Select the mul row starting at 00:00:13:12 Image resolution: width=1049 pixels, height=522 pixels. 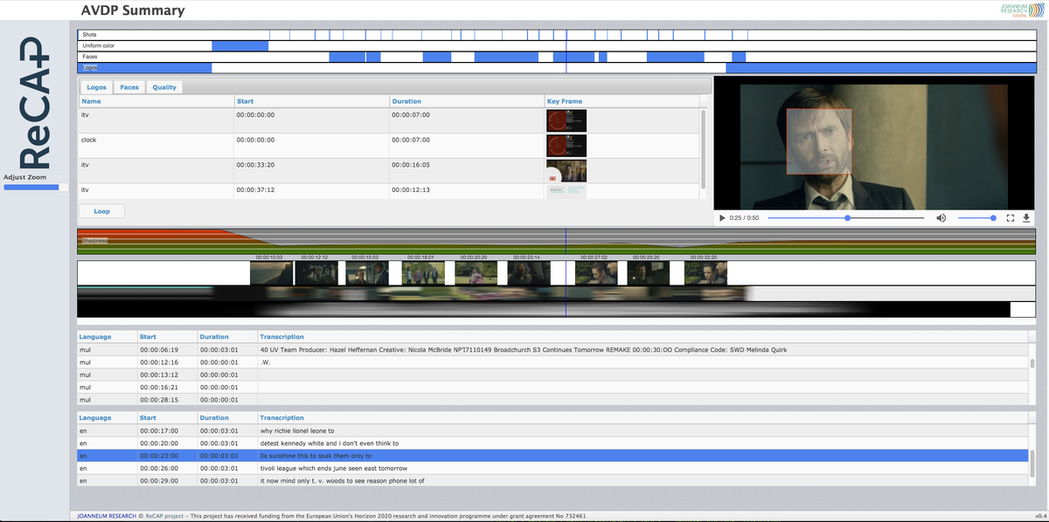[x=552, y=374]
